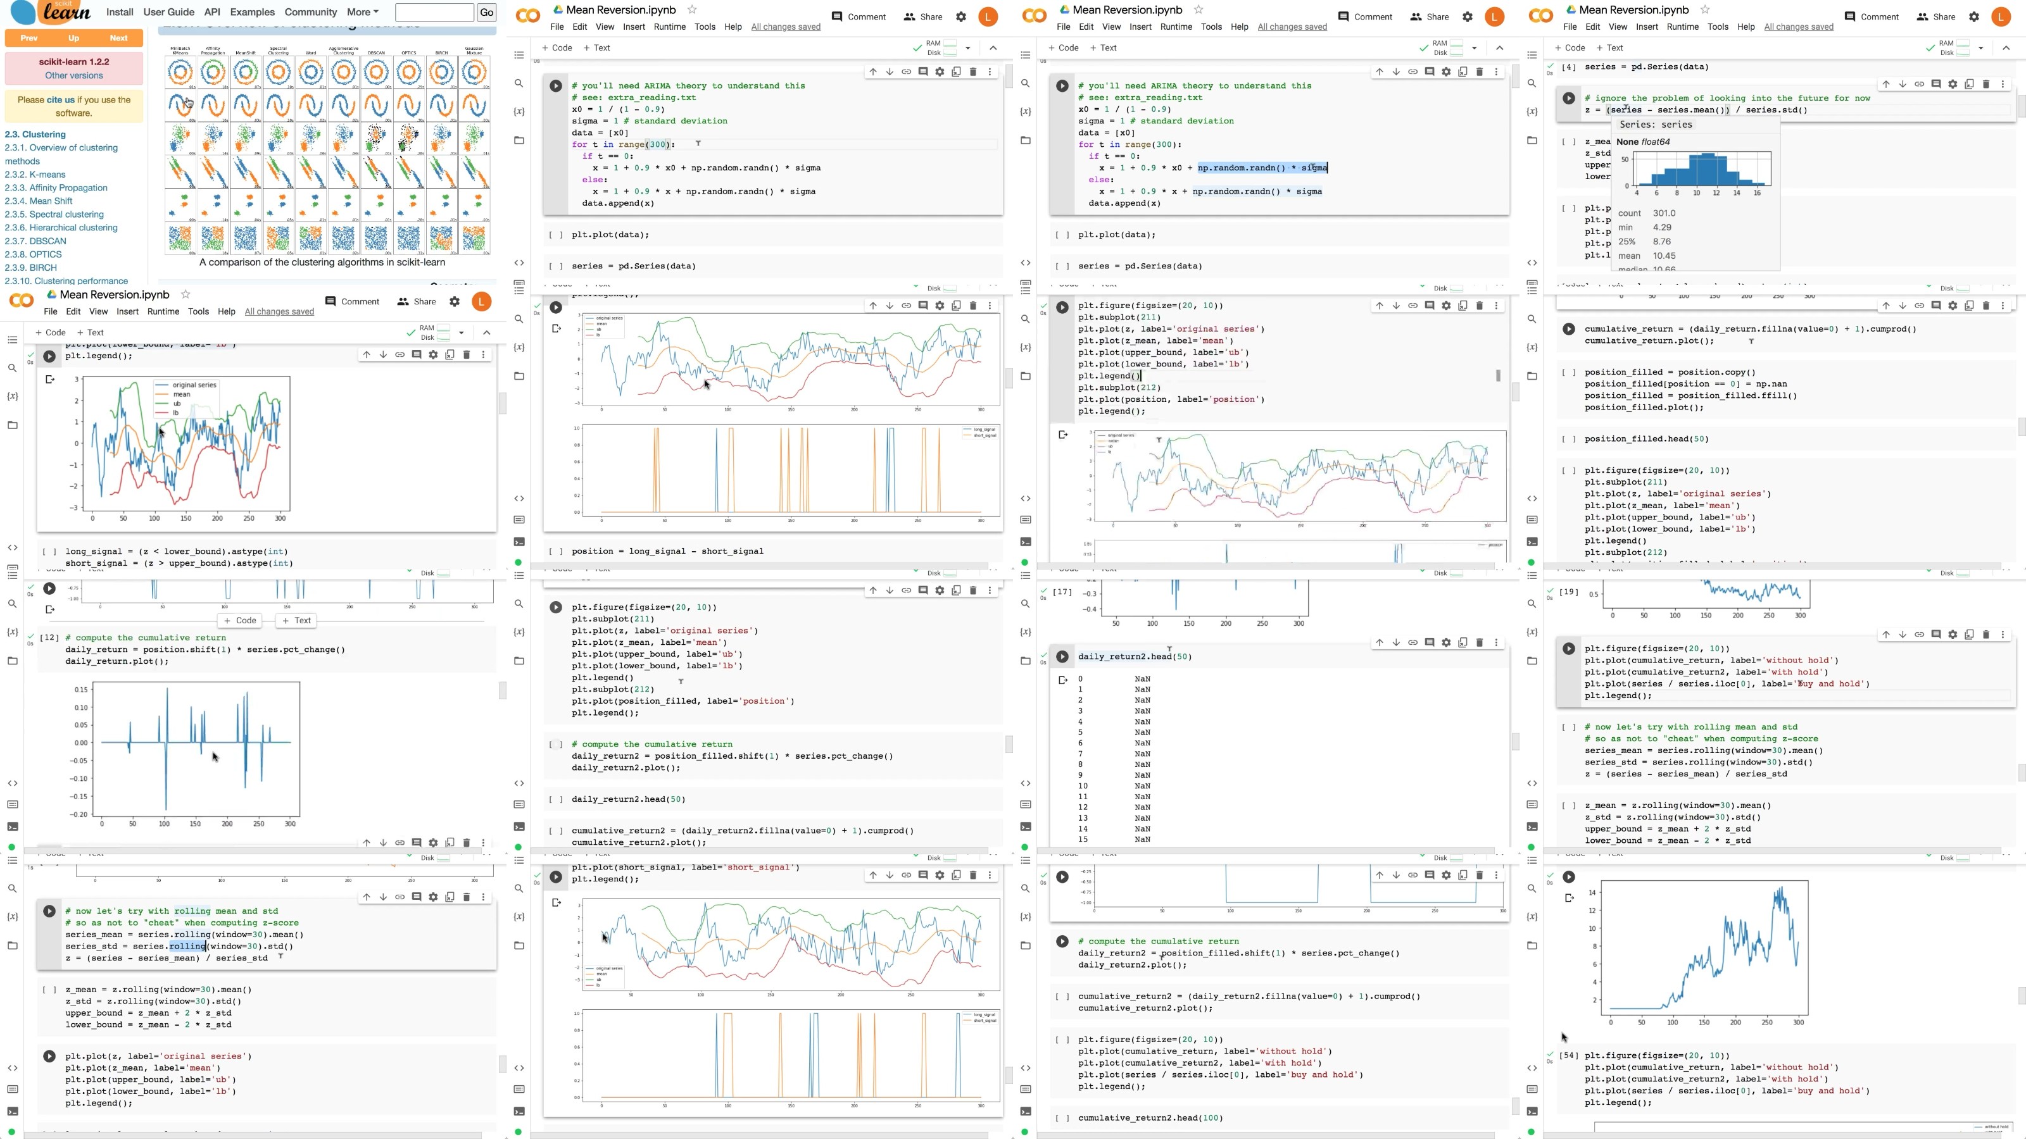Star the notebook titled below scikit-learn page
The width and height of the screenshot is (2026, 1139).
click(186, 294)
